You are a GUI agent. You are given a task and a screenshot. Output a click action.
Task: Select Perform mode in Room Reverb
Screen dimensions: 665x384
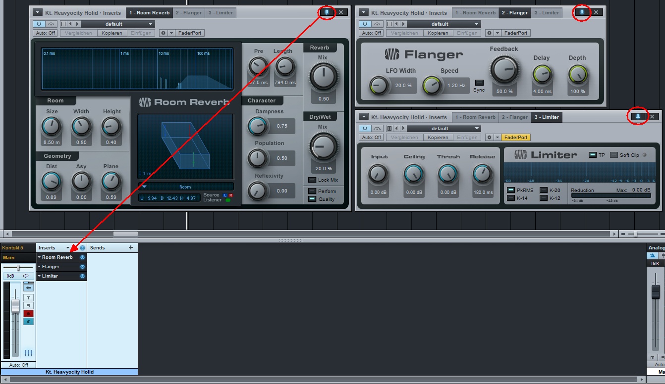(312, 191)
